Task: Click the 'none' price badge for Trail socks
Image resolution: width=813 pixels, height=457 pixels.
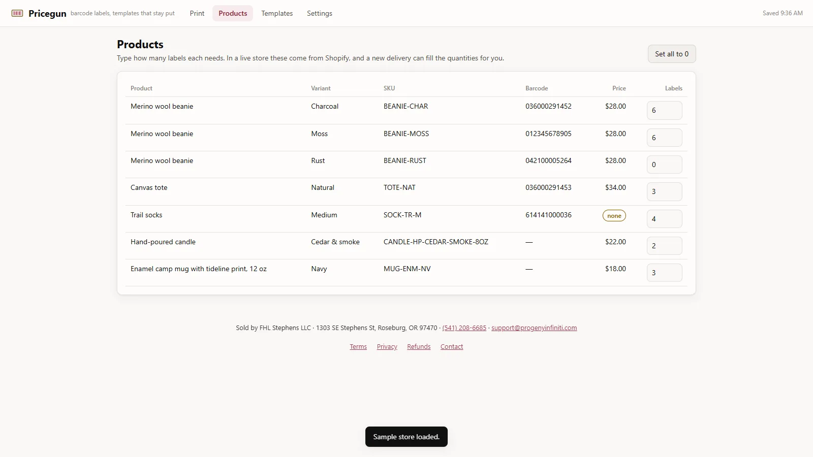Action: click(x=614, y=216)
